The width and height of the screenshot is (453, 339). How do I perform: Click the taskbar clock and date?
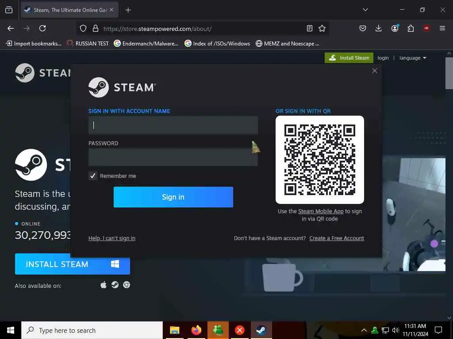tap(415, 330)
